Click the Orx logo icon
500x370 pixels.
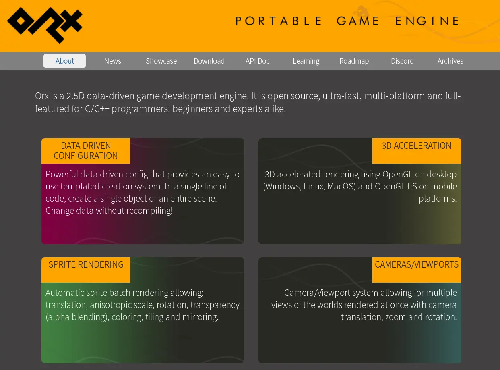coord(45,25)
